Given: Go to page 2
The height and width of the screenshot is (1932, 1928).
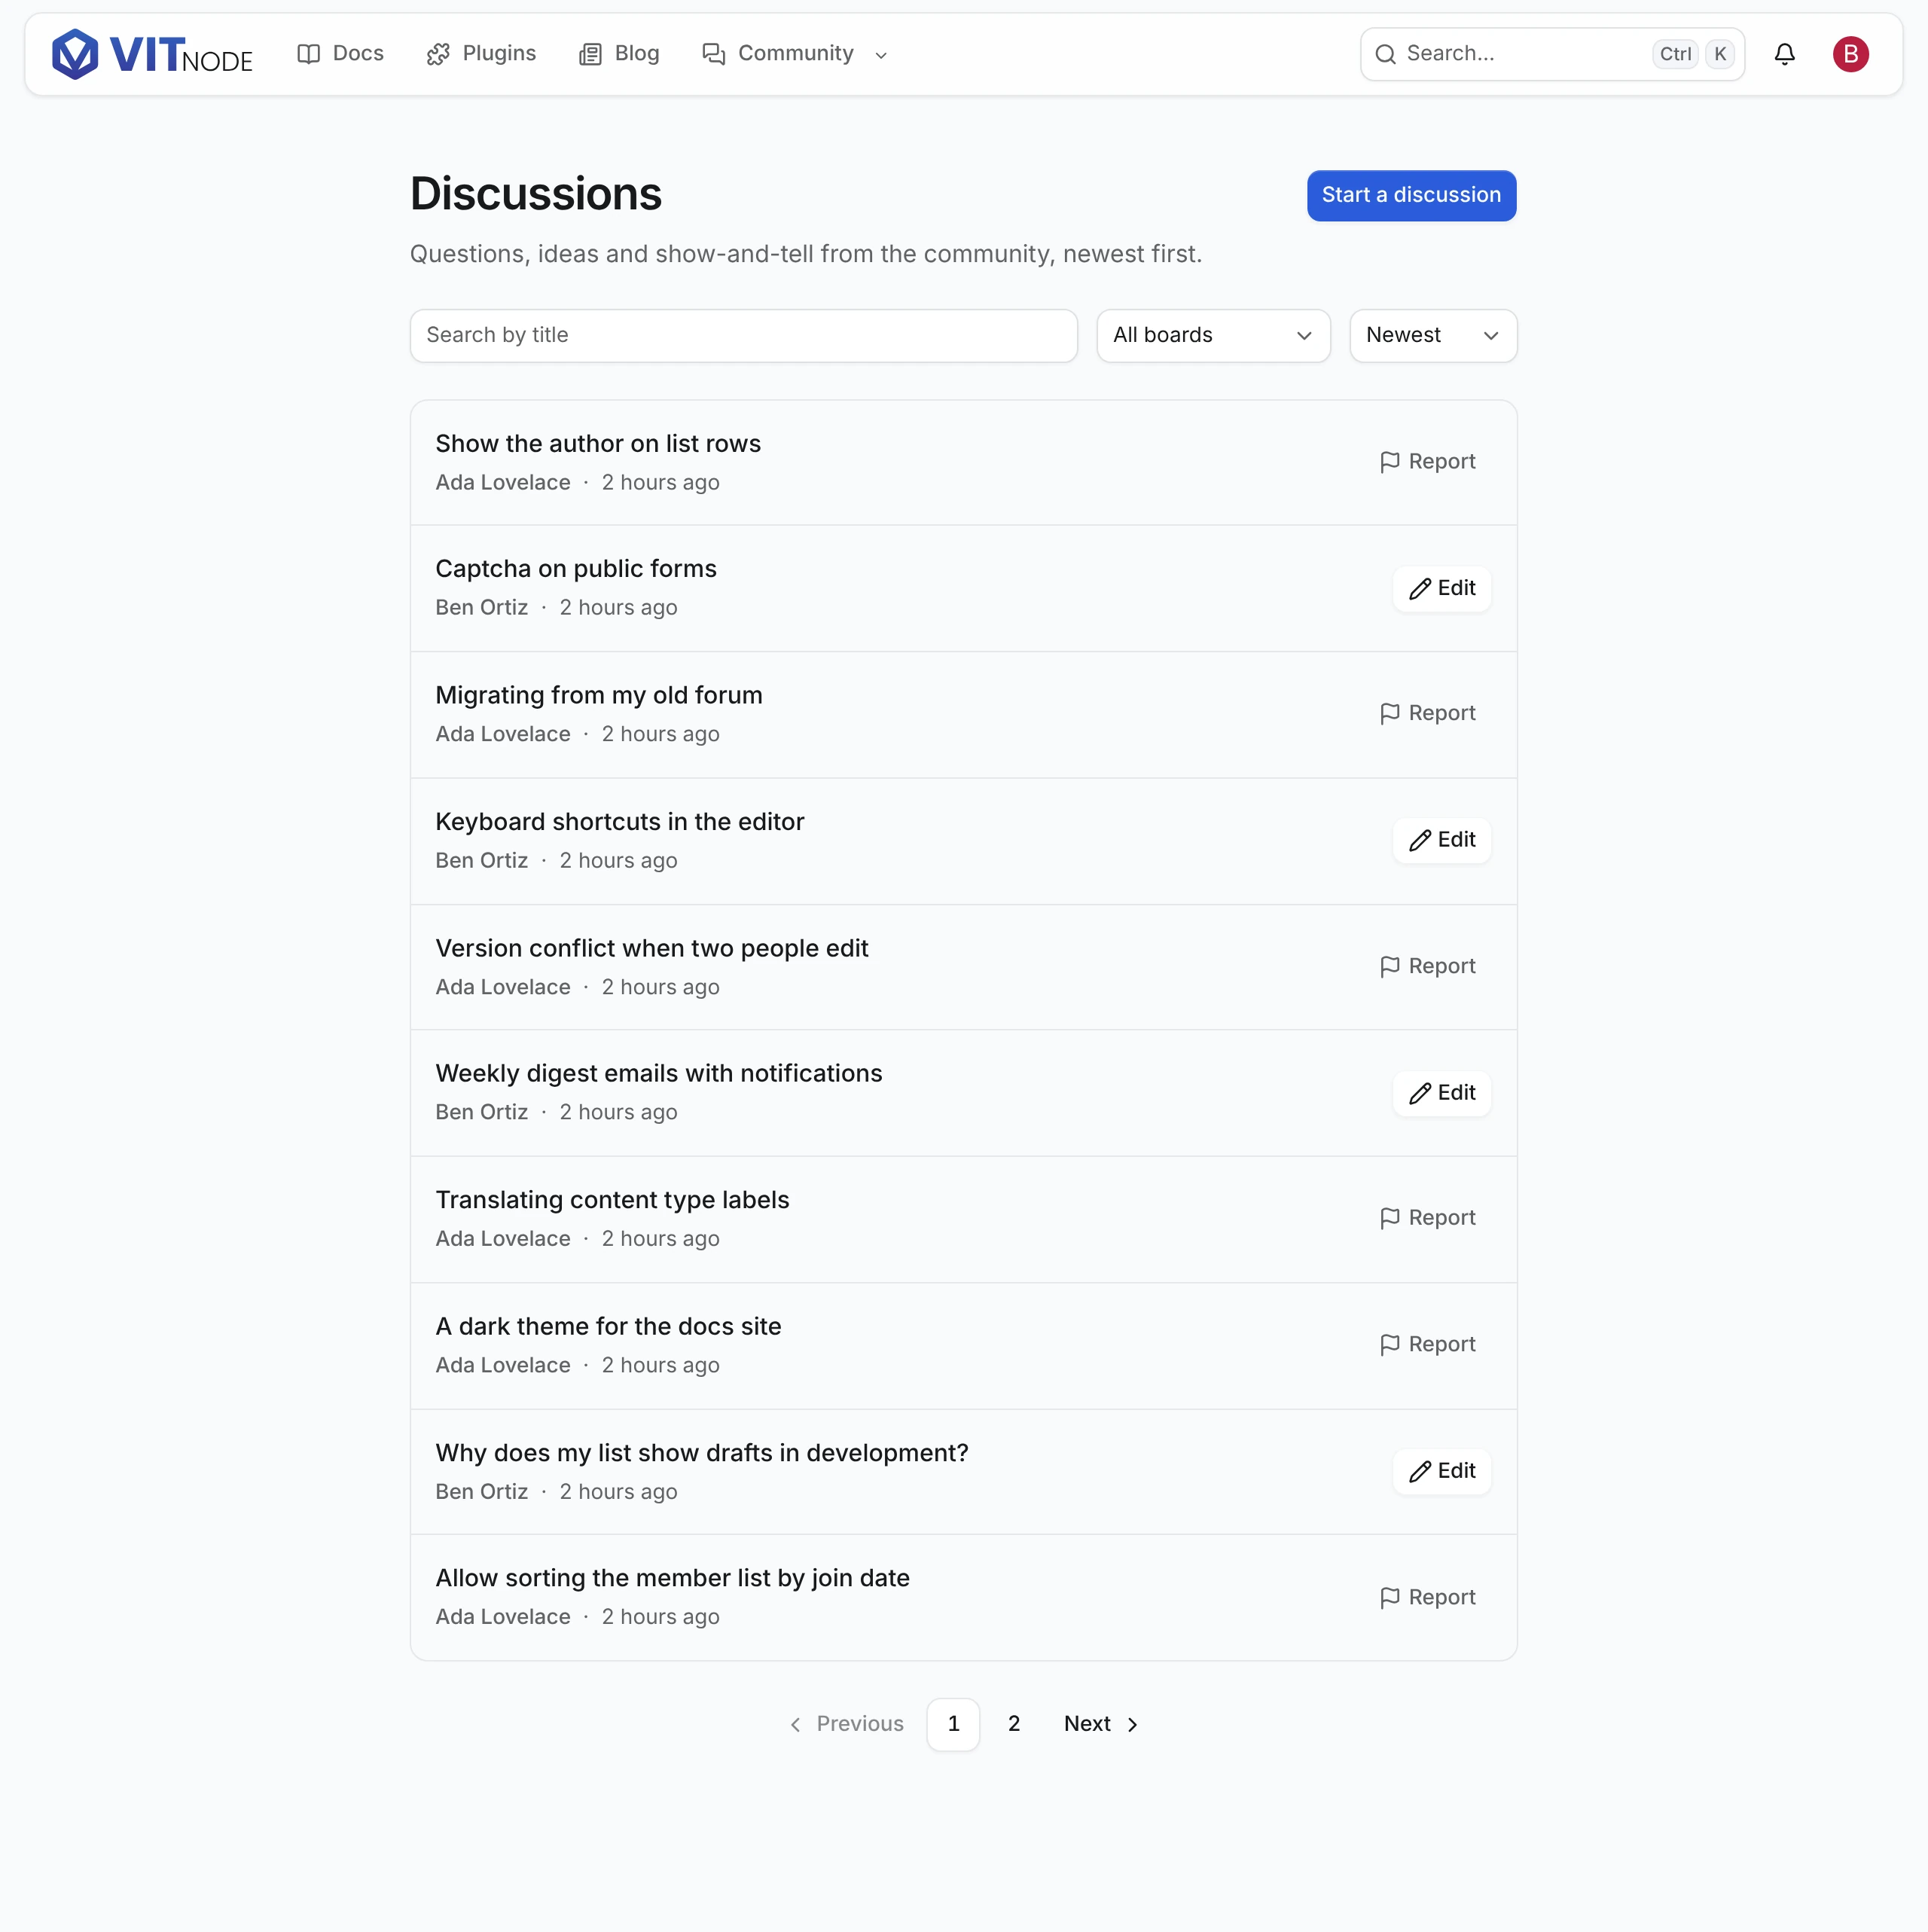Looking at the screenshot, I should click(x=1013, y=1724).
